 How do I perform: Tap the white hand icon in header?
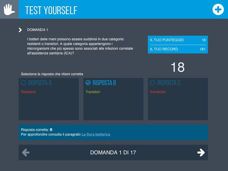pyautogui.click(x=9, y=9)
